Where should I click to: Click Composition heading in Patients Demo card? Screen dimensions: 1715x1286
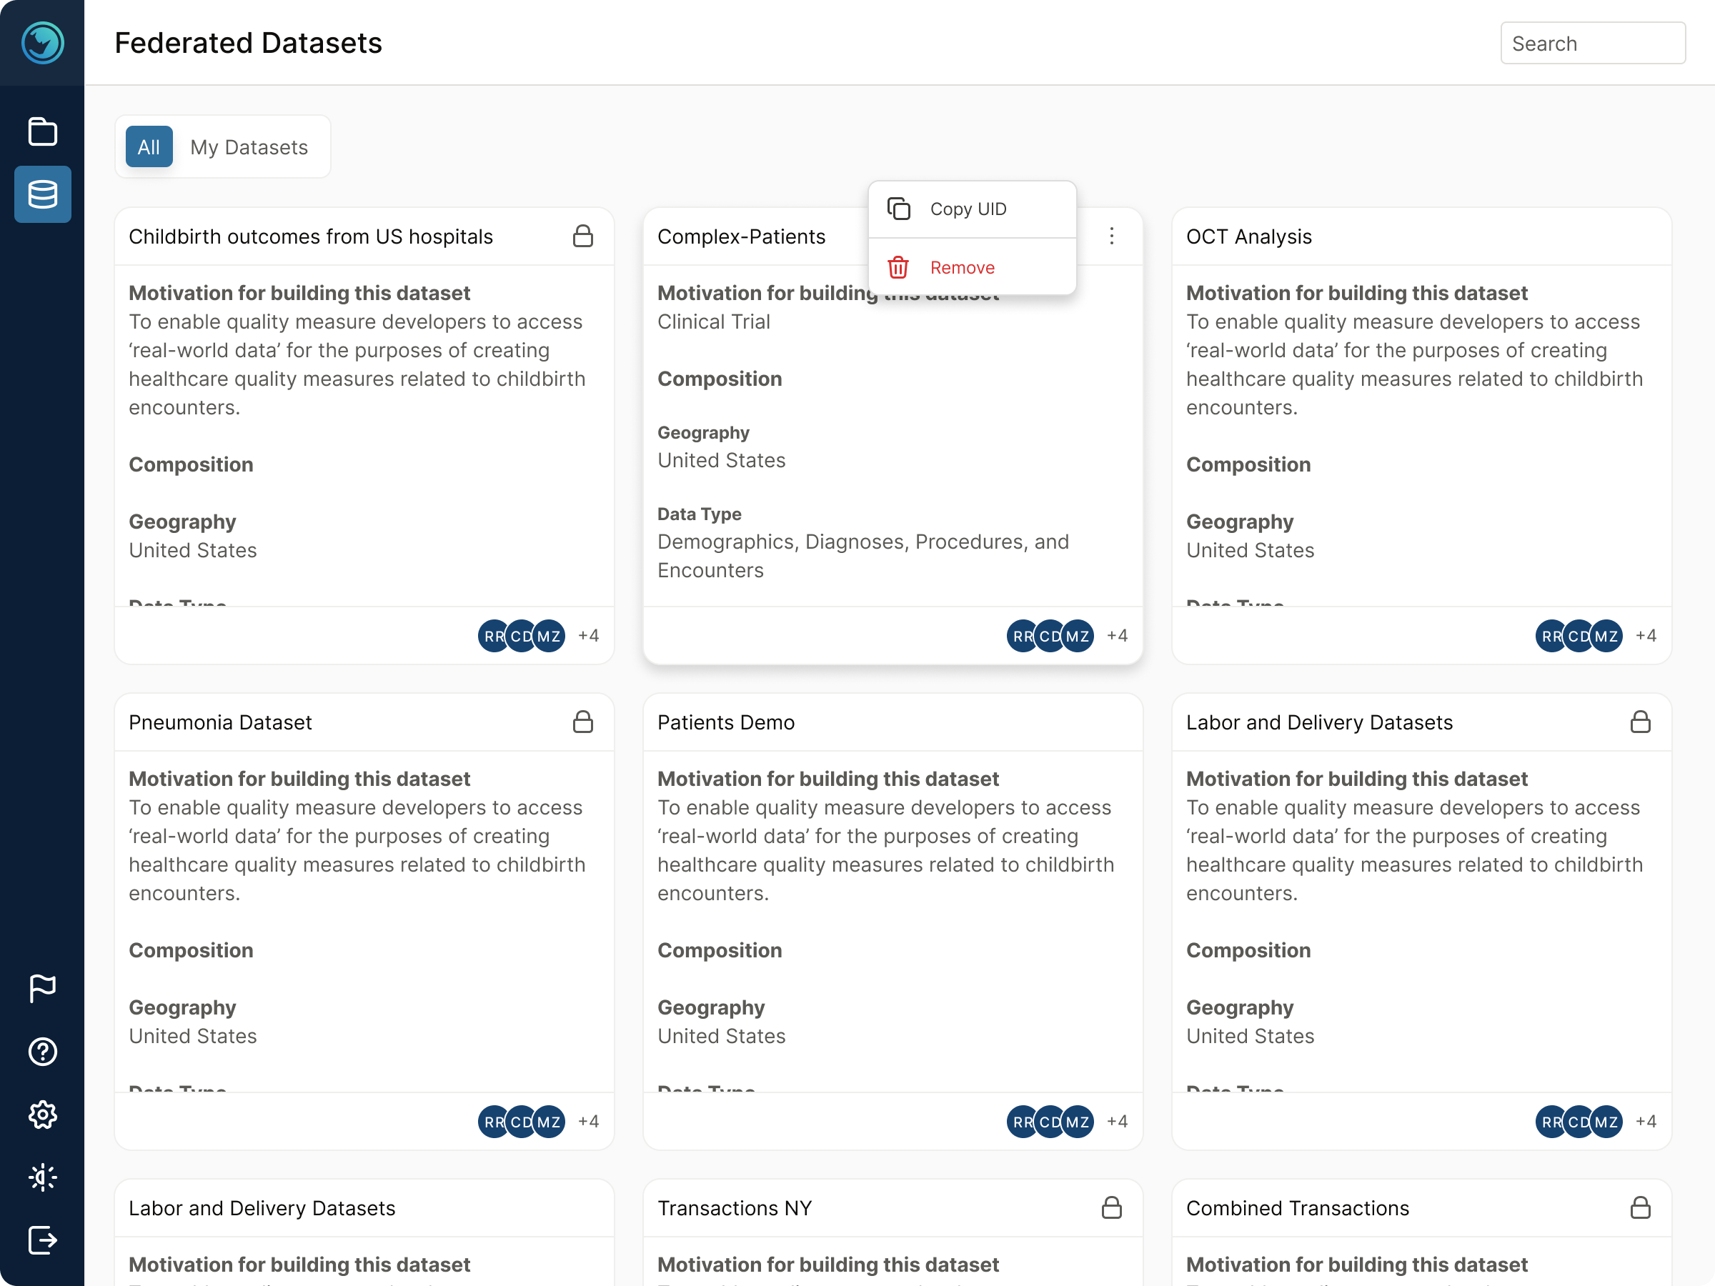point(720,950)
